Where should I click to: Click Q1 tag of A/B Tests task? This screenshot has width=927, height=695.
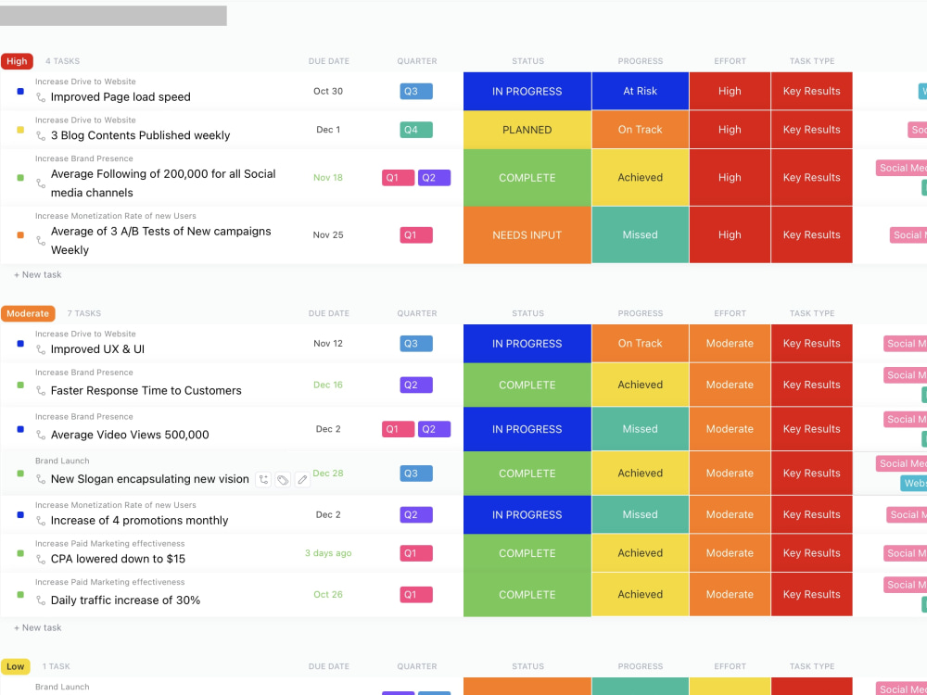click(416, 234)
